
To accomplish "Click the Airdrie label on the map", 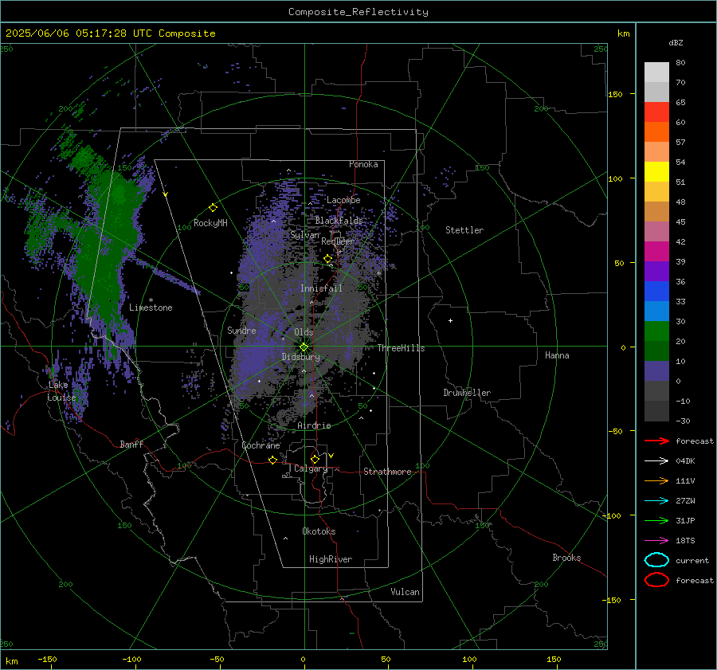I will [314, 425].
